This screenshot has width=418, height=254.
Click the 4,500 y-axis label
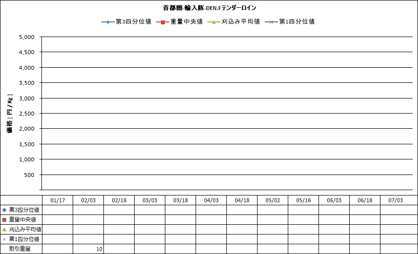pyautogui.click(x=27, y=52)
